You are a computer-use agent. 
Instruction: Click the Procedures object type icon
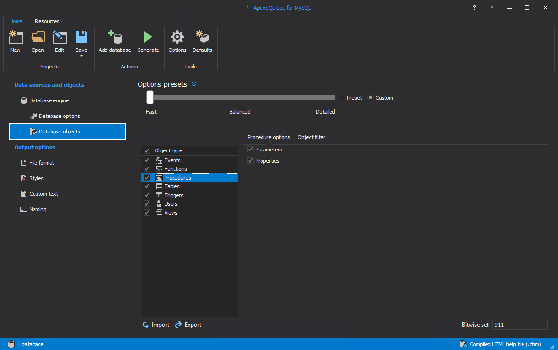pyautogui.click(x=159, y=178)
